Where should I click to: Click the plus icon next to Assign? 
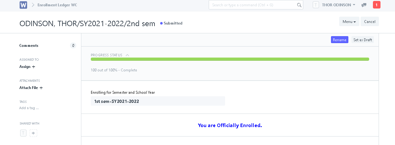(x=34, y=67)
